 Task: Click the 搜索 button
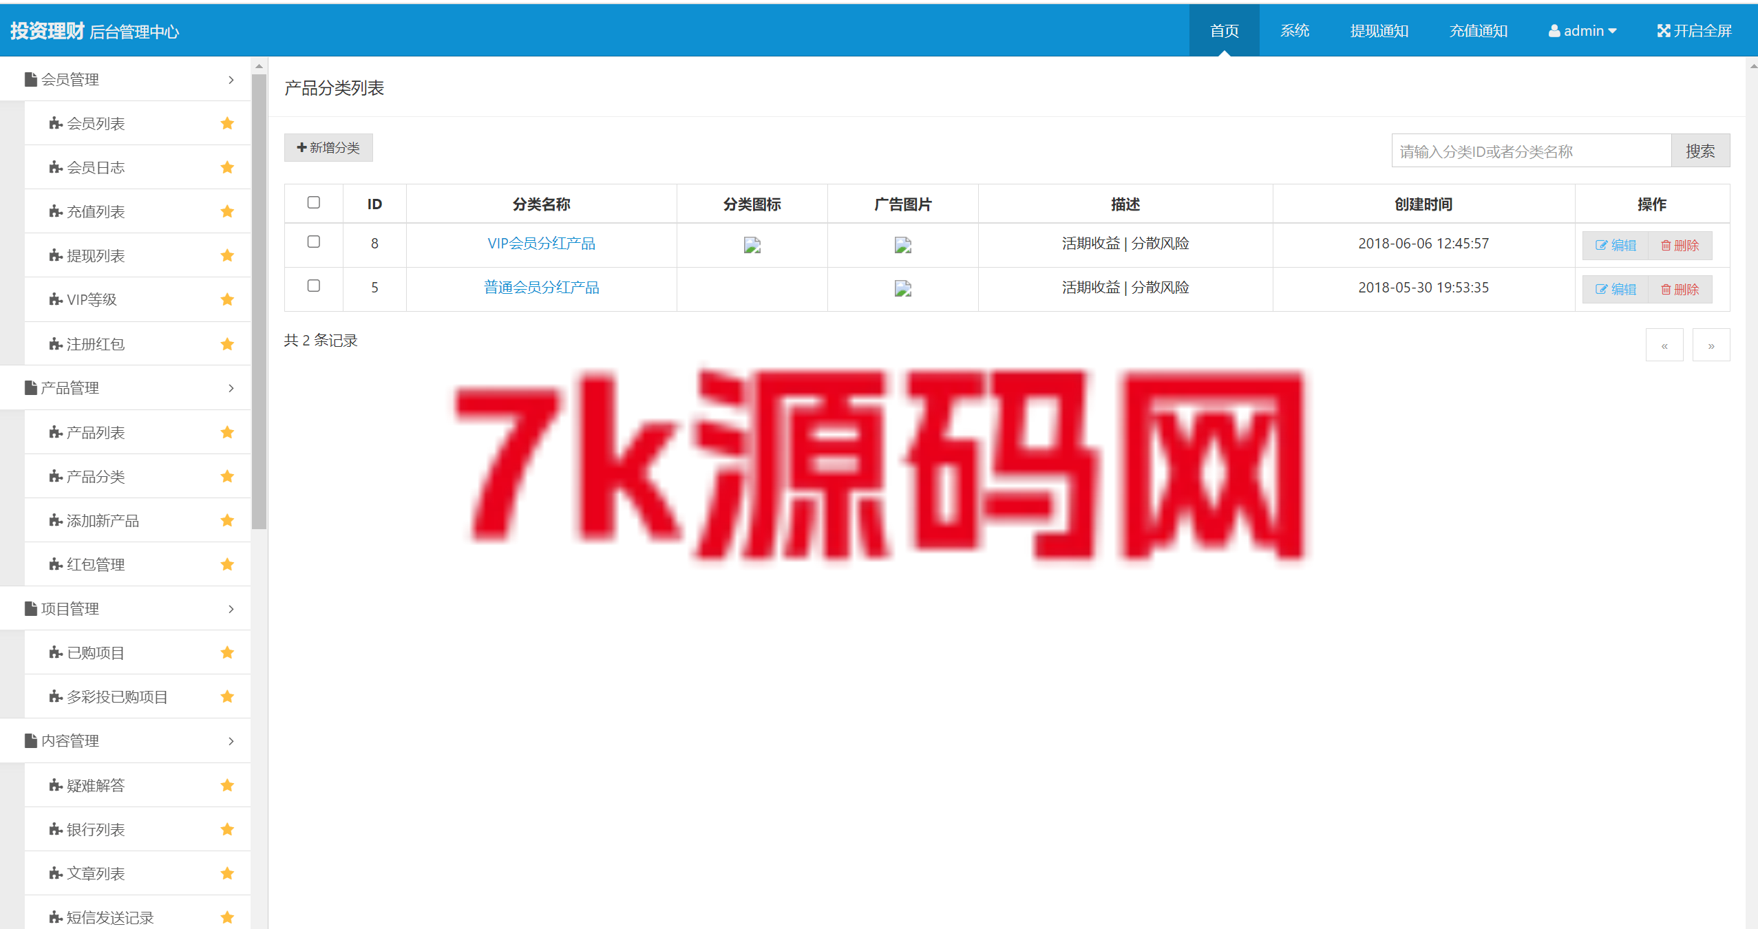pyautogui.click(x=1700, y=151)
